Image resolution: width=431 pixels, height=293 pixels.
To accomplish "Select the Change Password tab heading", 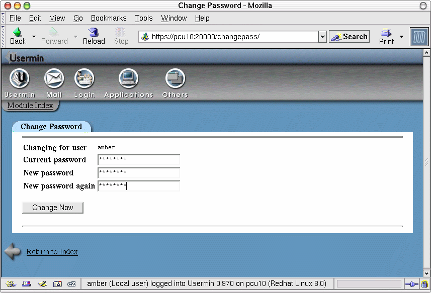I will 51,127.
